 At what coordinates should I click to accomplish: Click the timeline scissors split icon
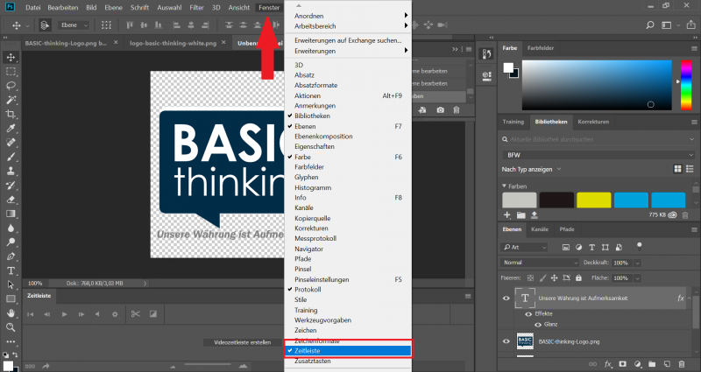136,314
